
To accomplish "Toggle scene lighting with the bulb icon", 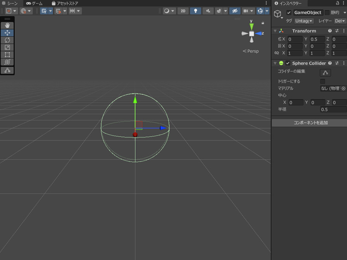I will pos(195,11).
